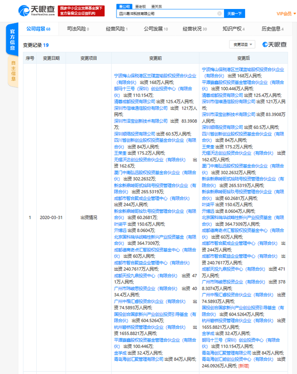Open the 经营状况 30 tab
The image size is (297, 374).
point(195,29)
